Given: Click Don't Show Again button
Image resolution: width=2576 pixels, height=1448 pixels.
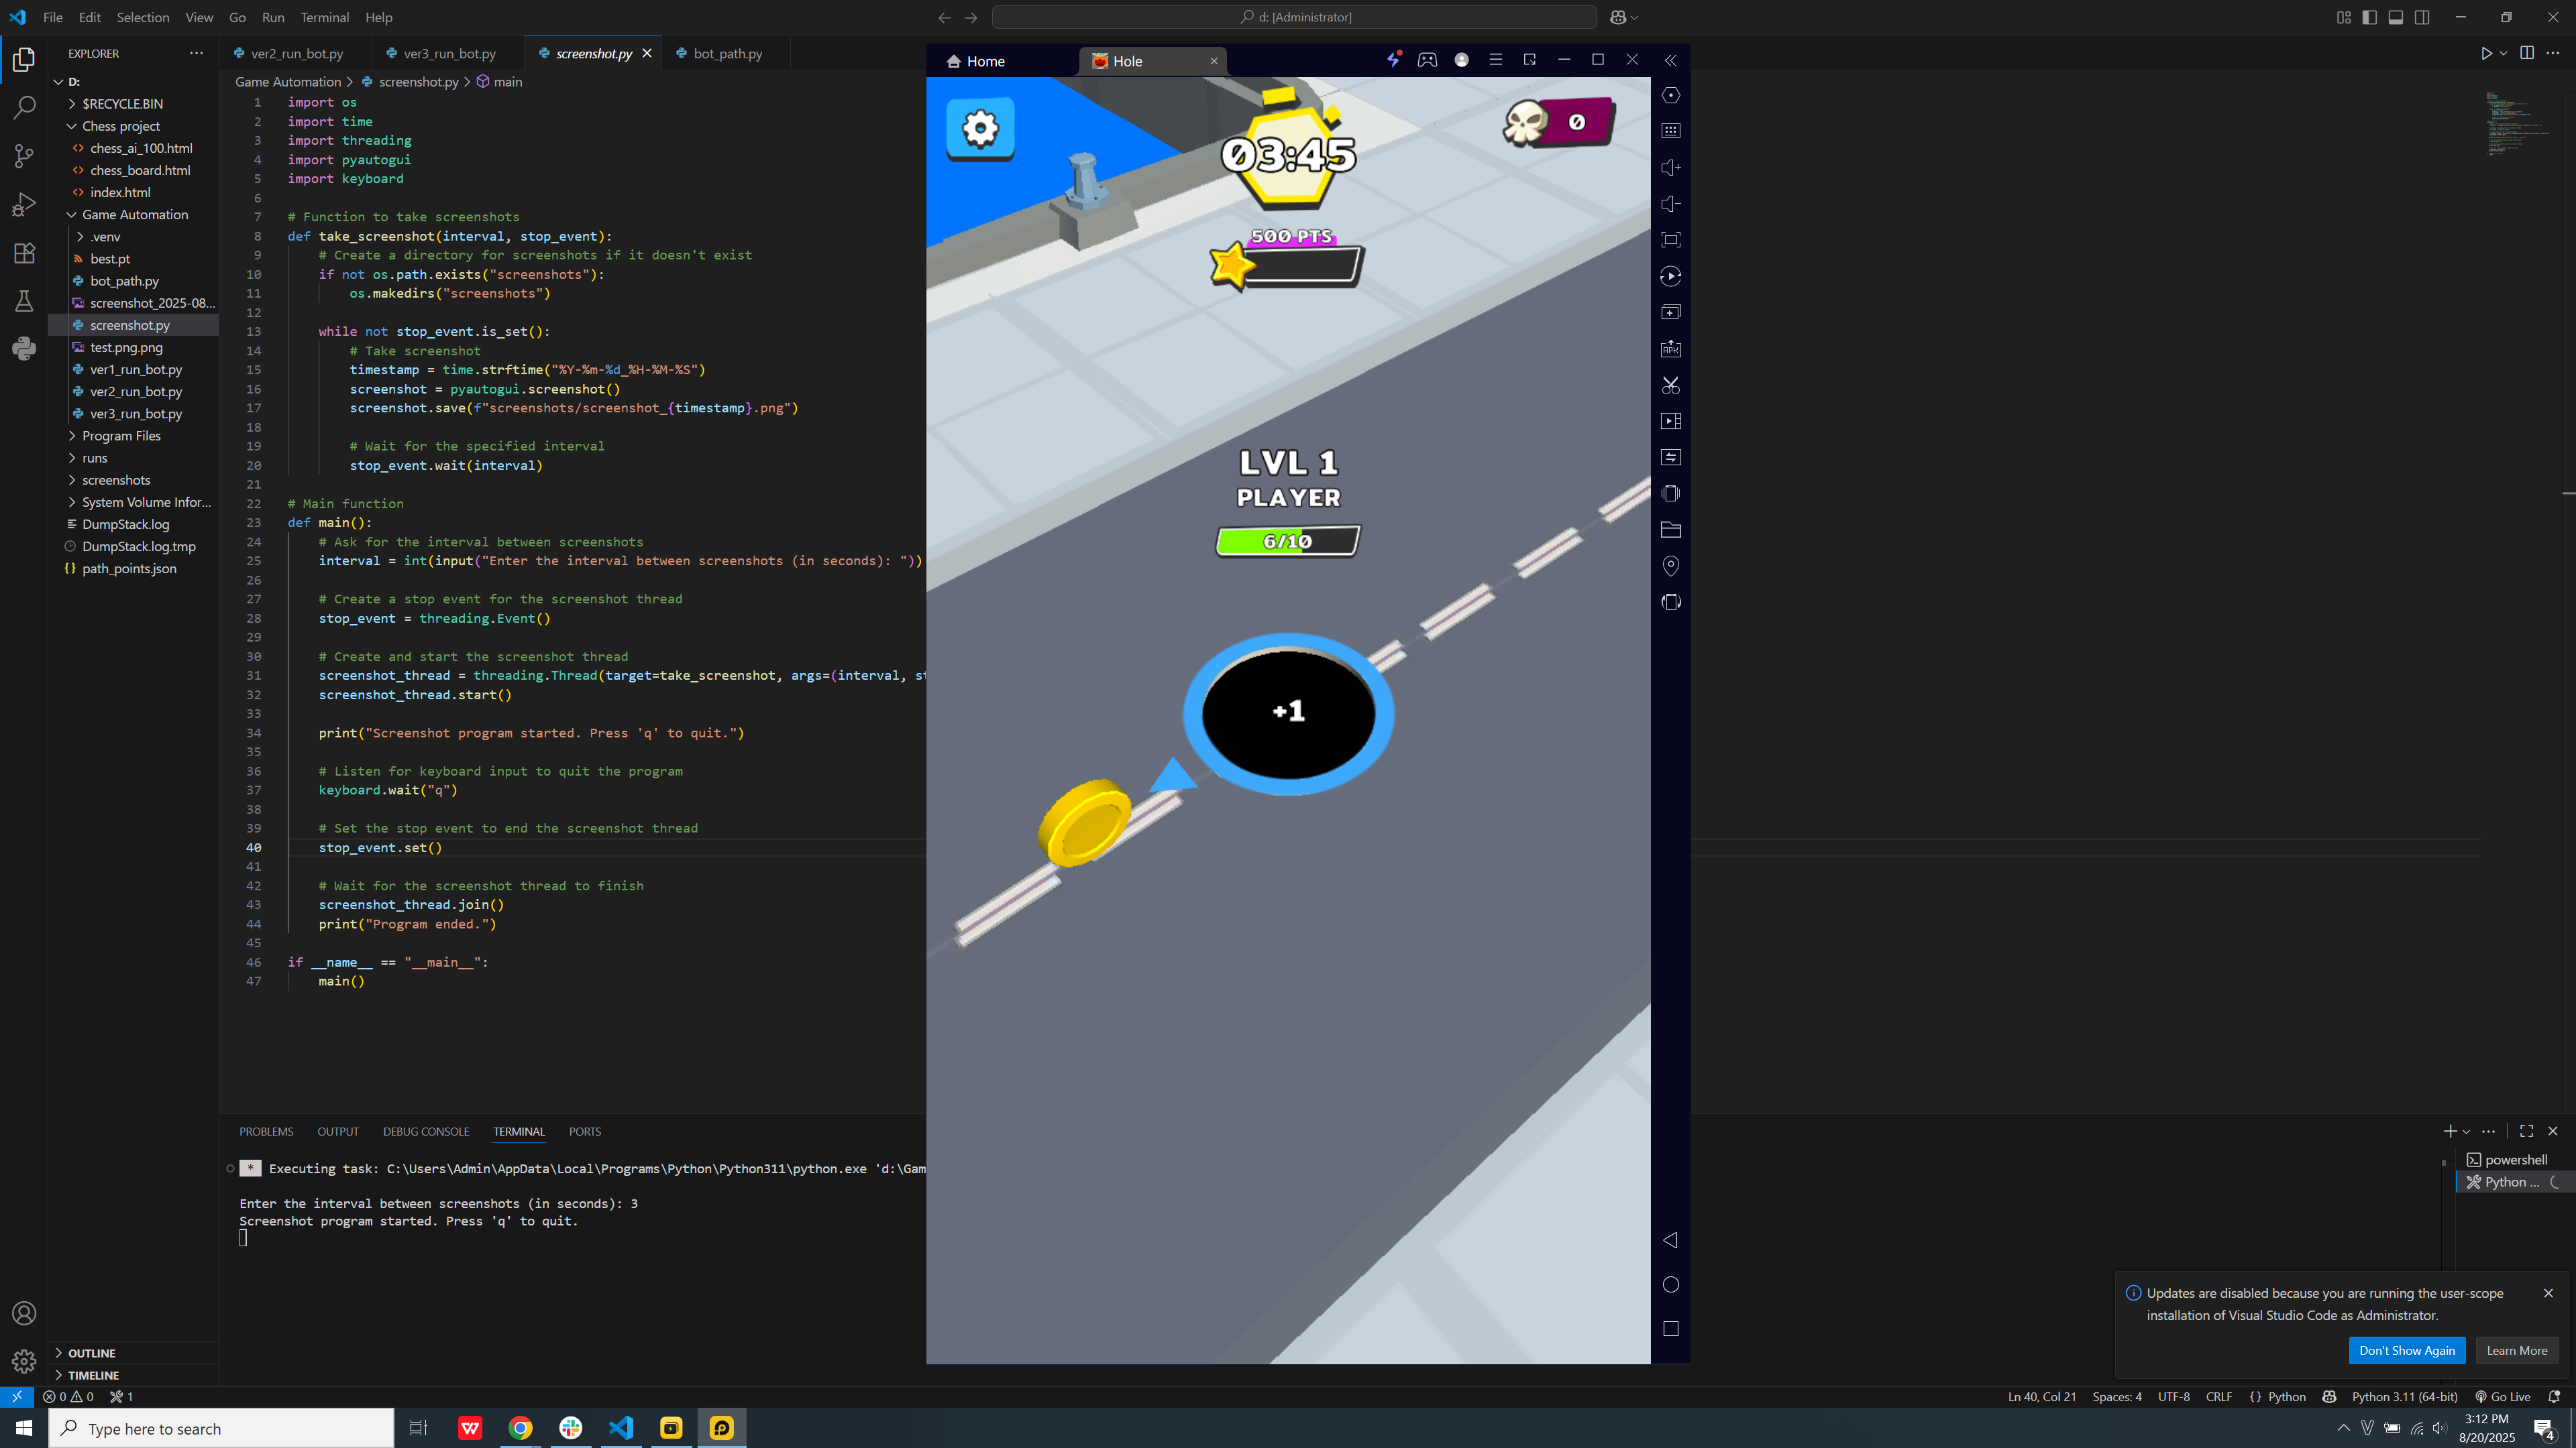Looking at the screenshot, I should pos(2407,1350).
